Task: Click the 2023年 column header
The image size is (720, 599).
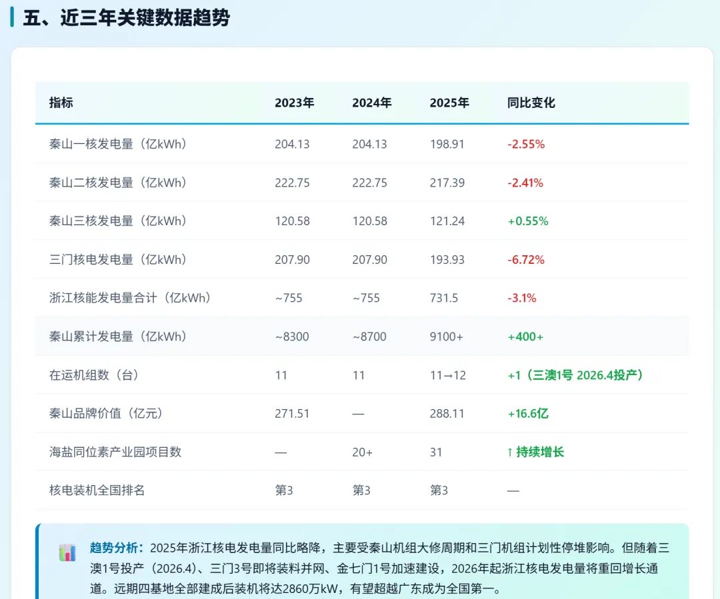Action: pos(295,103)
